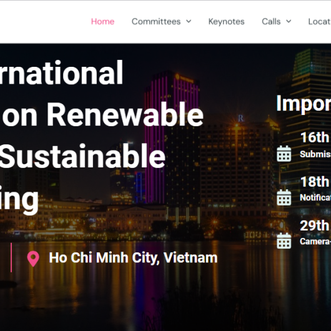Screen dimensions: 331x331
Task: Click the Camera-ready label under 29th
Action: tap(315, 241)
